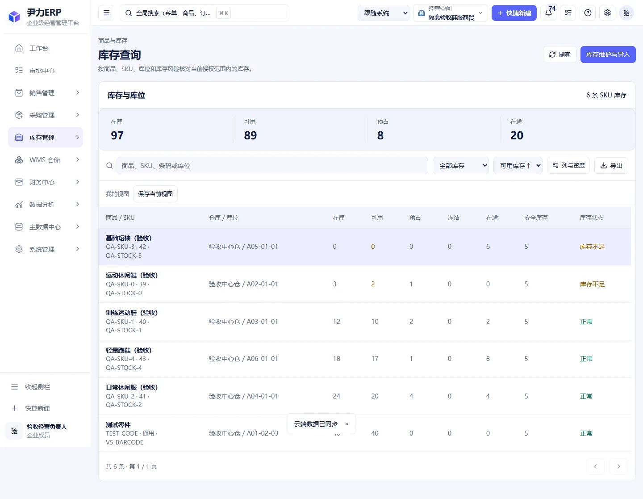Open the 可用库存 sort dropdown
This screenshot has height=499, width=643.
coord(518,166)
